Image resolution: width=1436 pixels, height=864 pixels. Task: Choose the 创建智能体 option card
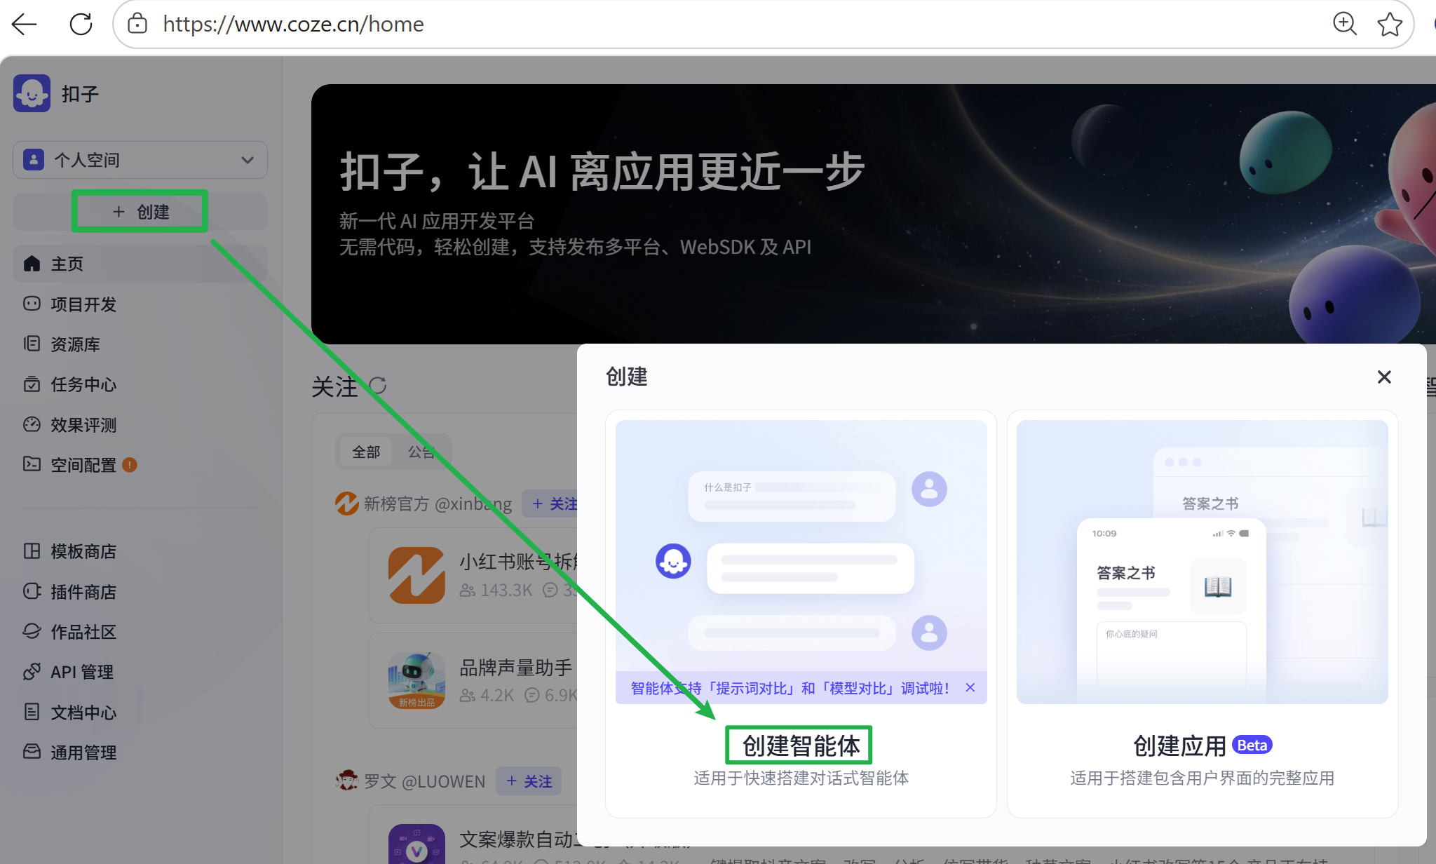tap(800, 745)
